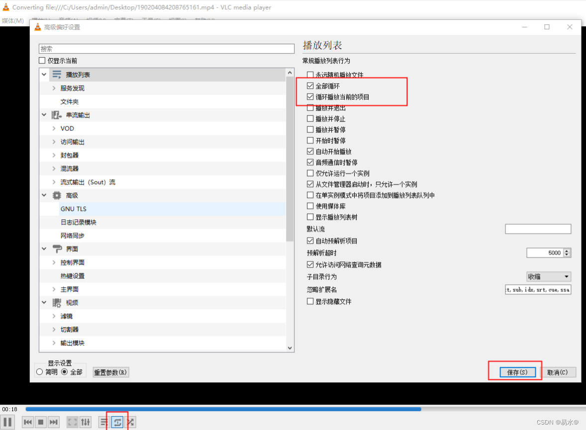586x430 pixels.
Task: Collapse the 高级 settings section
Action: [44, 195]
